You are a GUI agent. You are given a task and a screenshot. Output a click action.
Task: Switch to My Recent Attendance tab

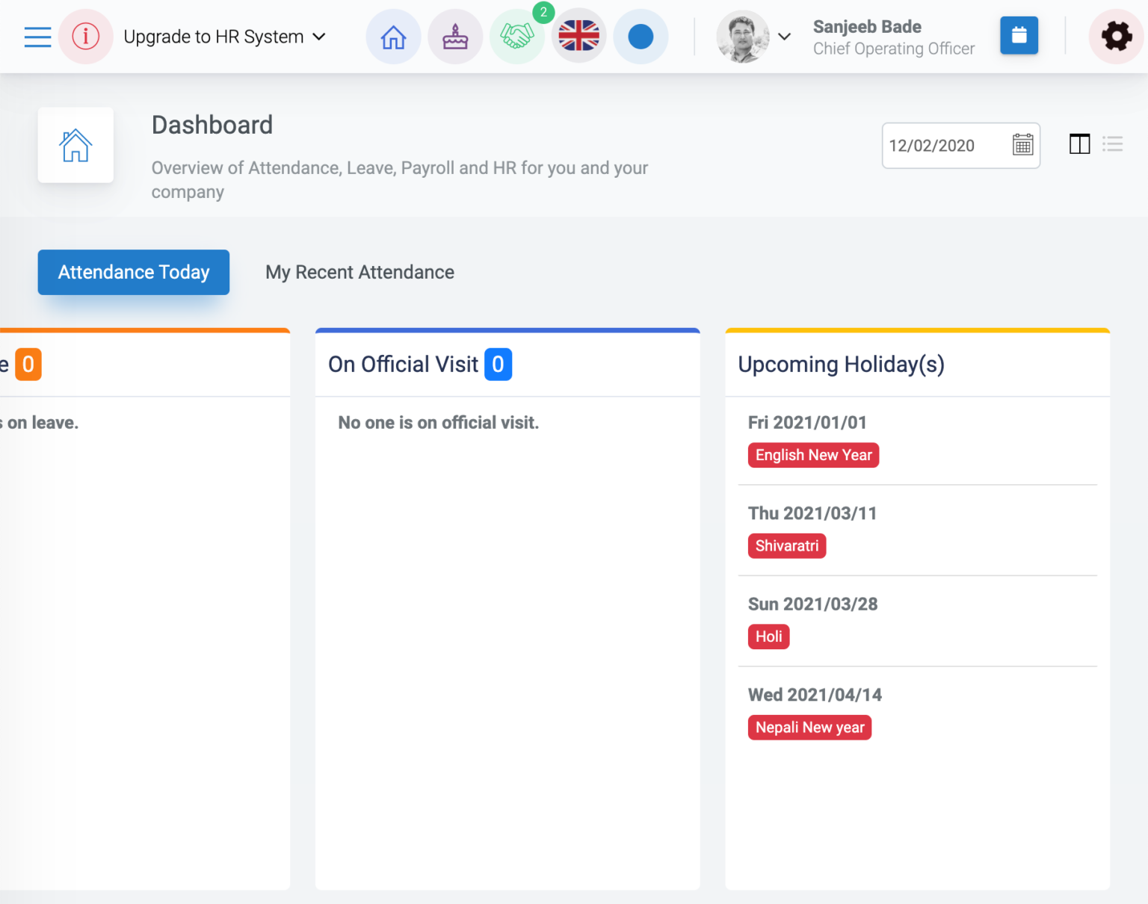(359, 272)
